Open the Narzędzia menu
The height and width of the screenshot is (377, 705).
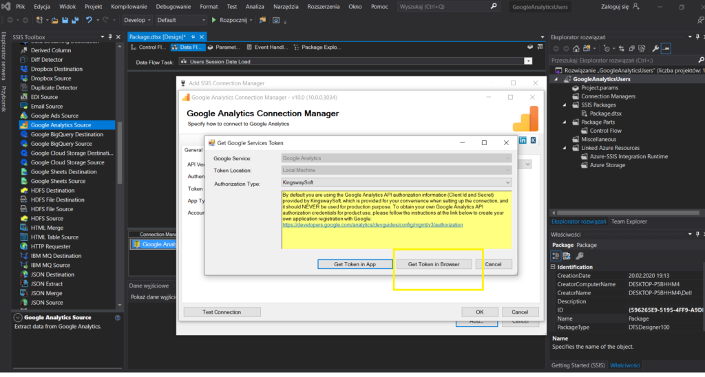coord(286,7)
